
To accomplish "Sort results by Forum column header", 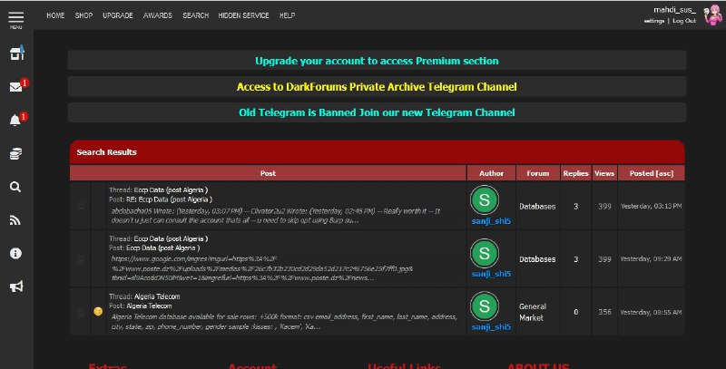I will point(537,173).
